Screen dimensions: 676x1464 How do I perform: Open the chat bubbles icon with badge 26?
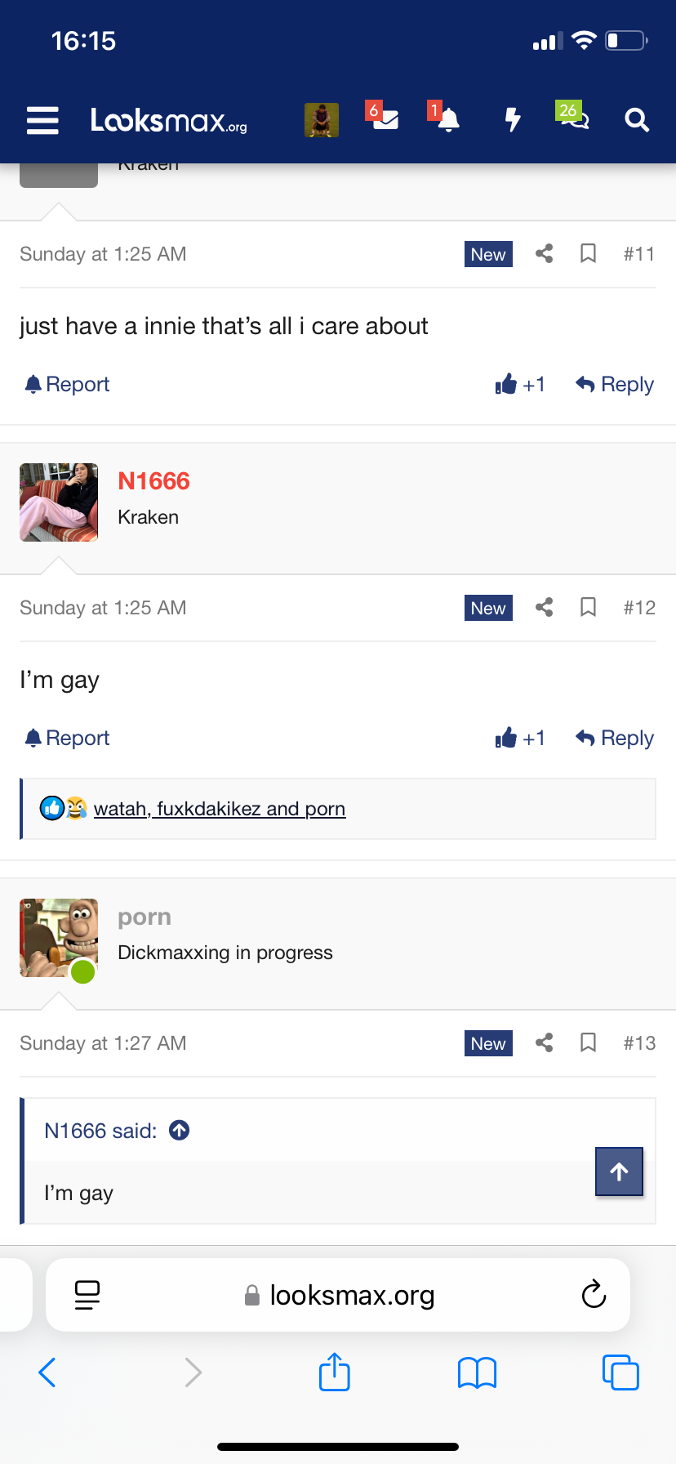pyautogui.click(x=574, y=119)
